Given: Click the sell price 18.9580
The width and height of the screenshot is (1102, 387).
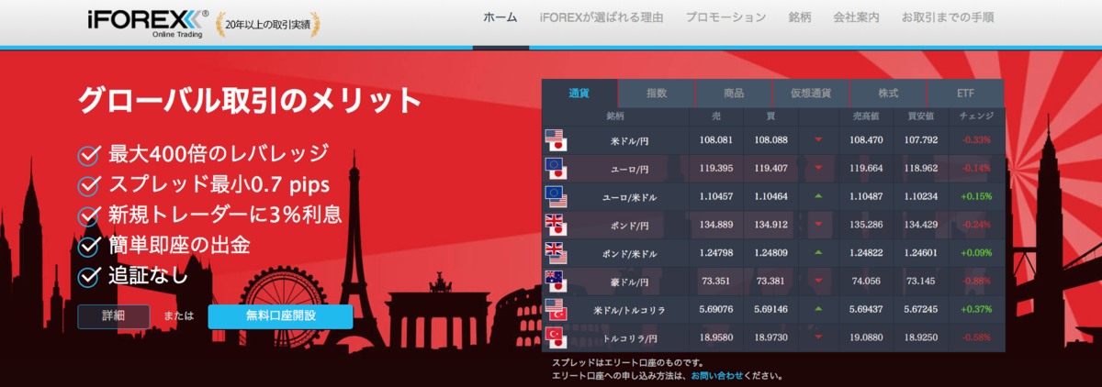Looking at the screenshot, I should click(x=716, y=337).
